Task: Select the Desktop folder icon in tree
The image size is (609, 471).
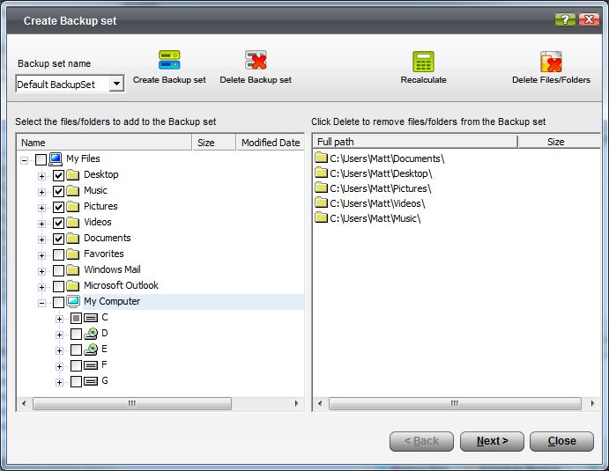Action: tap(72, 175)
